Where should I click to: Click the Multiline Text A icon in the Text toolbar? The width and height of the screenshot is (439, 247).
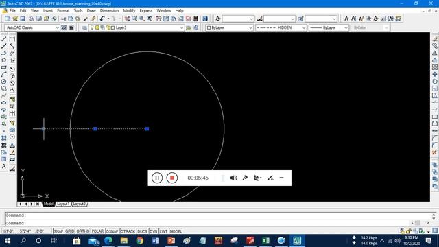point(346,19)
